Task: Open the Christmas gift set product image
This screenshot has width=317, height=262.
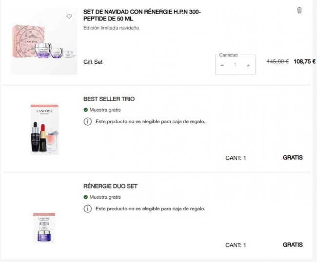Action: pos(44,42)
